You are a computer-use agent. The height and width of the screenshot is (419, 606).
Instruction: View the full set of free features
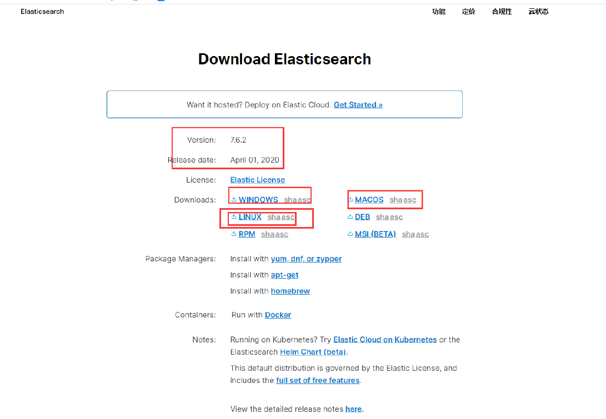(318, 381)
